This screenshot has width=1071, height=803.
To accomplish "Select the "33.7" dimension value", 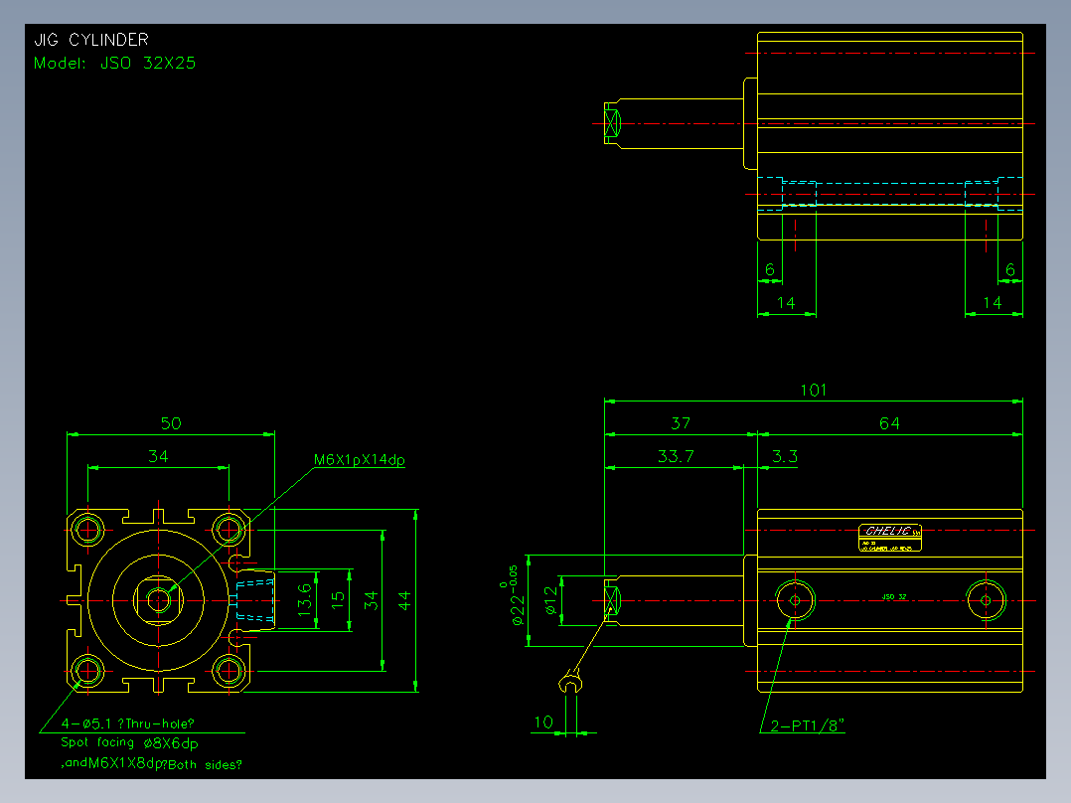I will pyautogui.click(x=676, y=456).
